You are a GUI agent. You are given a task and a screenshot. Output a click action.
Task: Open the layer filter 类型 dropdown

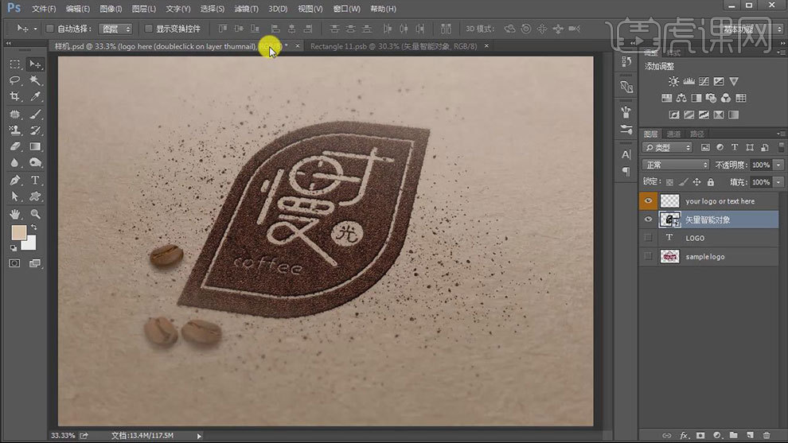[667, 147]
